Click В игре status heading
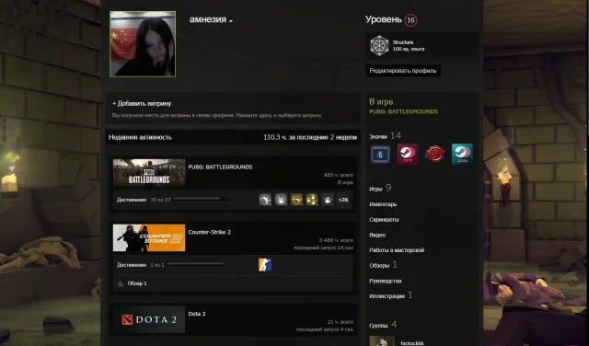Image resolution: width=589 pixels, height=346 pixels. point(381,102)
